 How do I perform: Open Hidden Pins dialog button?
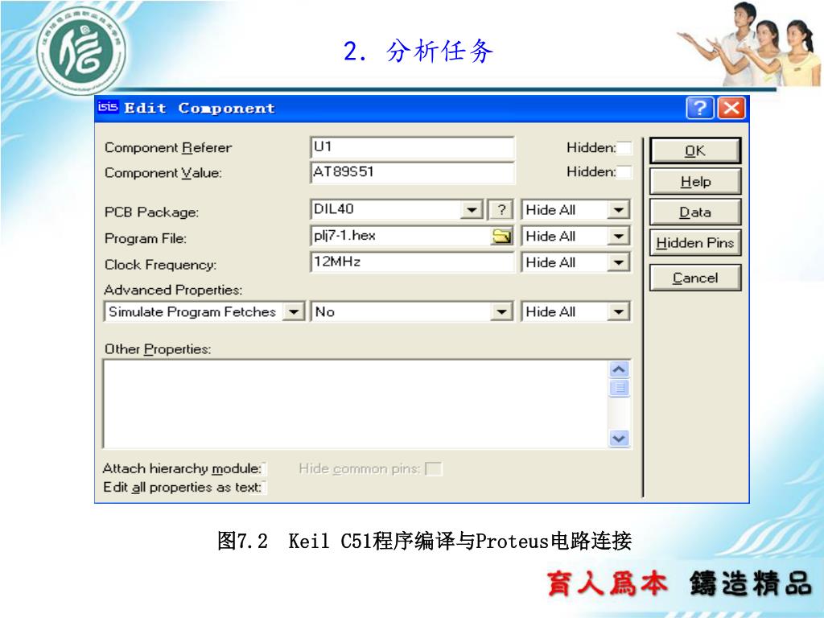[695, 242]
